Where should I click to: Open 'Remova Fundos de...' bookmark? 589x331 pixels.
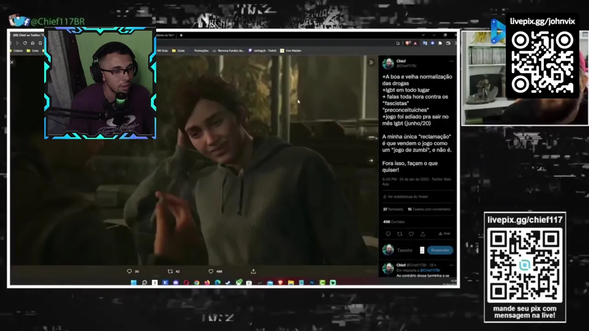coord(228,51)
